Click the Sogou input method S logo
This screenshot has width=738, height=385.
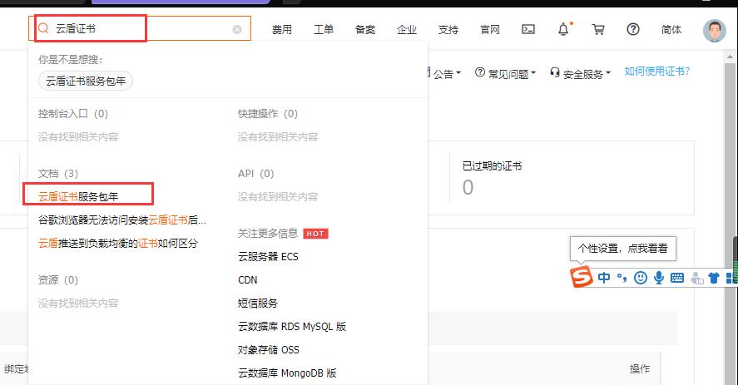582,276
